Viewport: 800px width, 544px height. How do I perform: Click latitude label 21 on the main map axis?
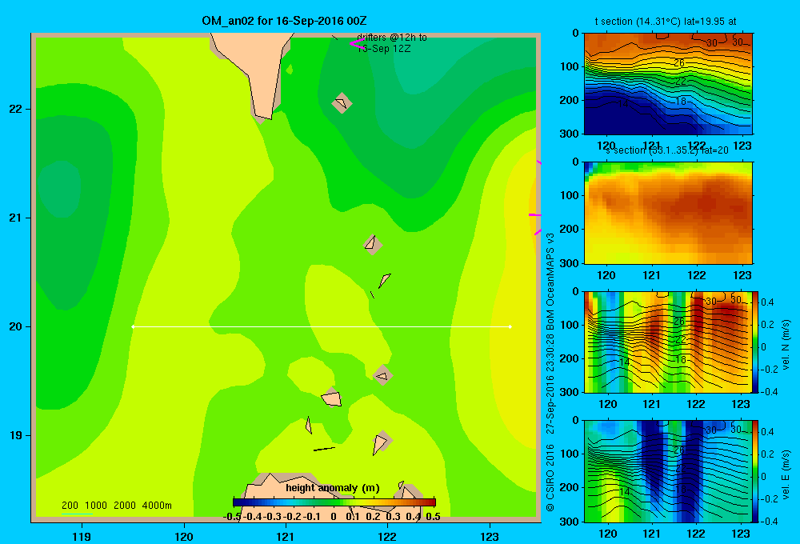coord(16,218)
